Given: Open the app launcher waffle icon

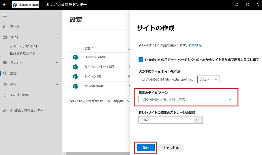Looking at the screenshot, I should coord(5,5).
